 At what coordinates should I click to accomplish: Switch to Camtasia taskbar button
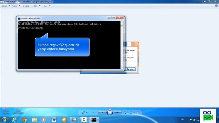tap(84, 120)
